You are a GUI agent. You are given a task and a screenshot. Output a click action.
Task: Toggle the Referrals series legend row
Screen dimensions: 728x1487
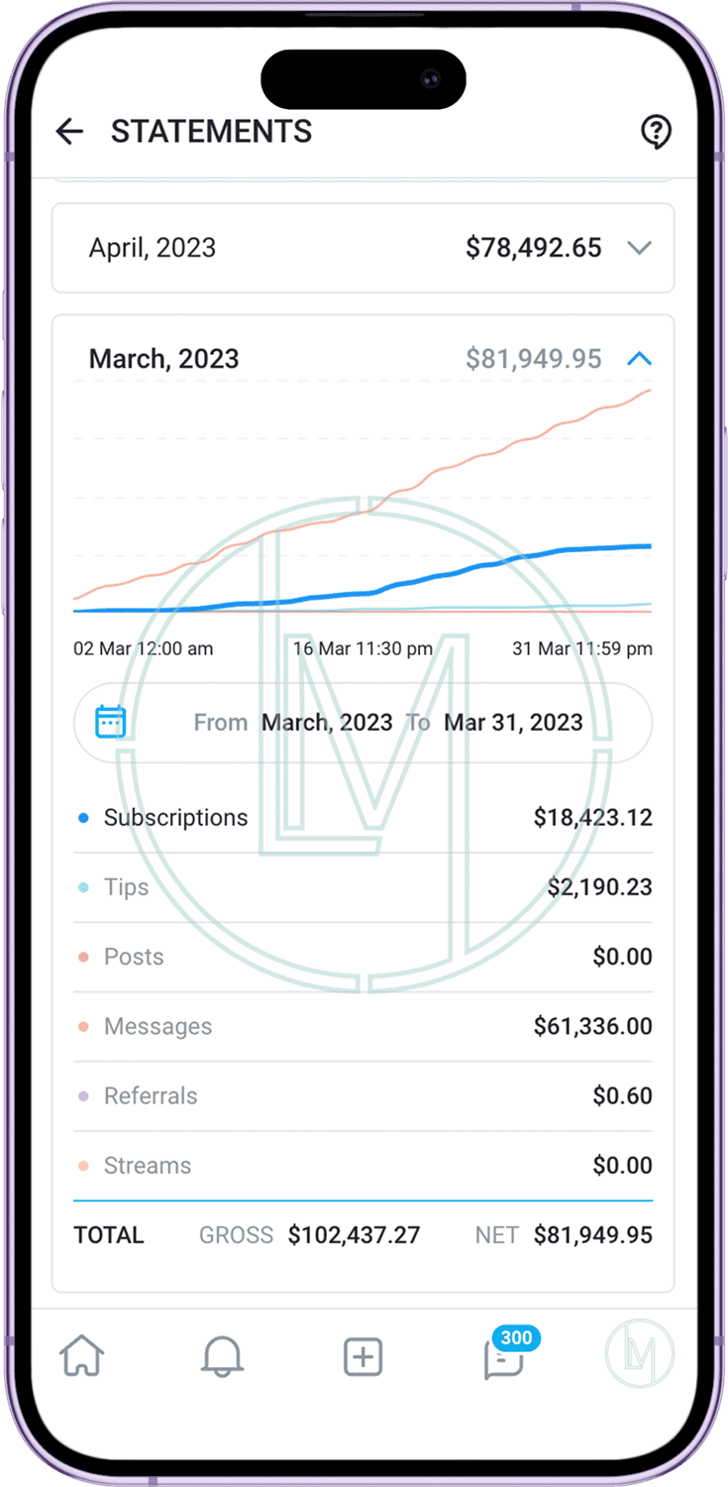(363, 1095)
